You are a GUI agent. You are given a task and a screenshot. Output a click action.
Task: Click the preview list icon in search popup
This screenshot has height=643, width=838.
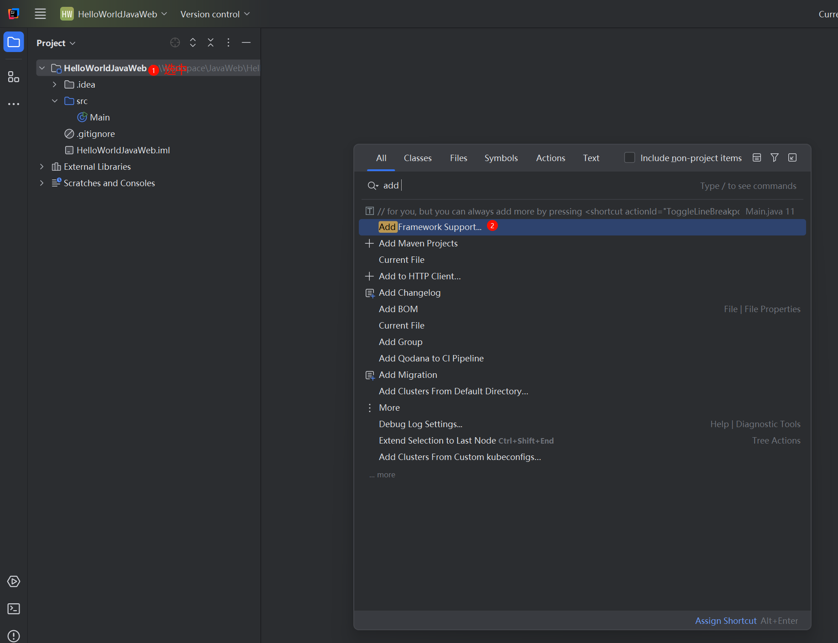point(757,157)
